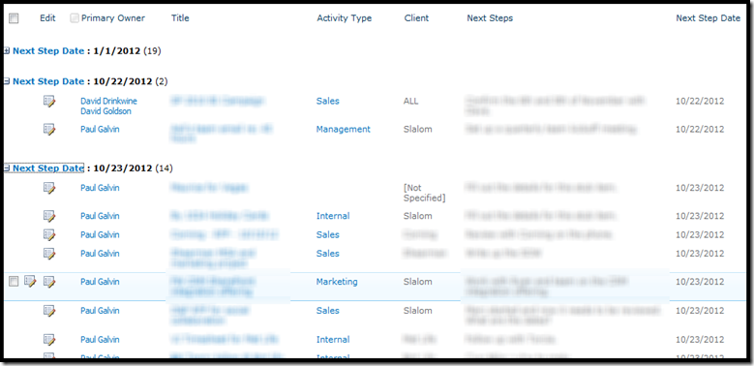The image size is (754, 366).
Task: Toggle the select-all checkbox in header
Action: pos(14,18)
